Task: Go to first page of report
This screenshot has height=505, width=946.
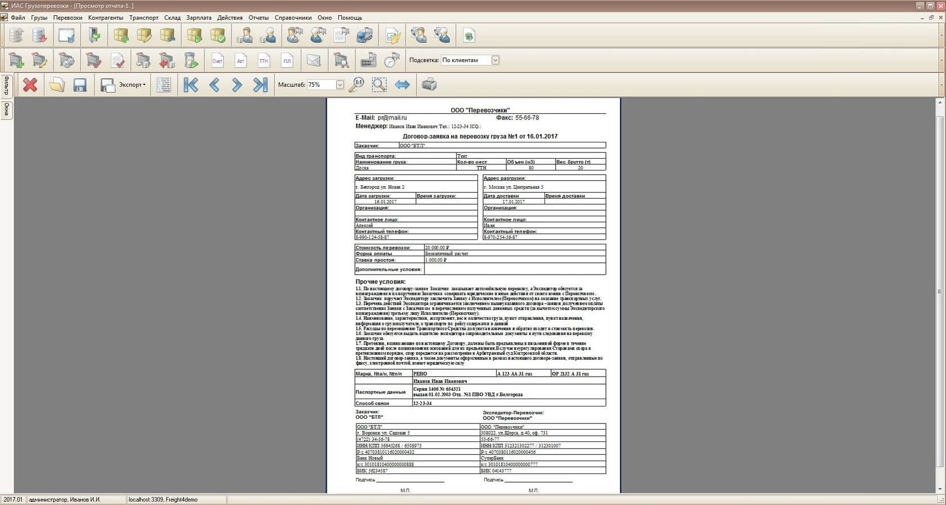Action: (x=191, y=84)
